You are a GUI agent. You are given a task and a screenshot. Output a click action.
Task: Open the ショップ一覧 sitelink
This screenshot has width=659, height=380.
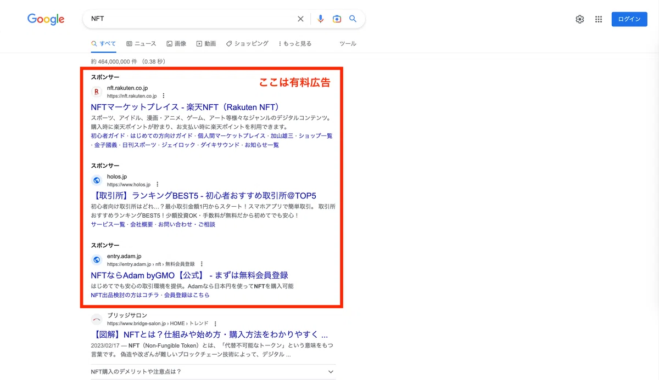[x=315, y=135]
